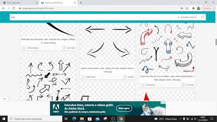The image size is (217, 122).
Task: Open the network tray icon
Action: tap(192, 119)
